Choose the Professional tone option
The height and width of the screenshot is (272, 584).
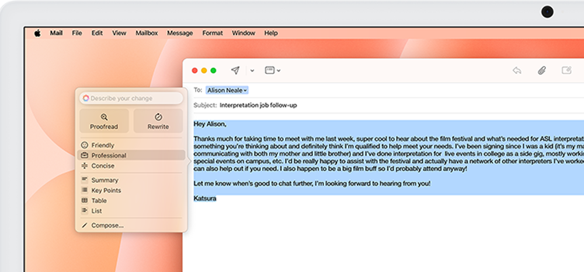[109, 156]
